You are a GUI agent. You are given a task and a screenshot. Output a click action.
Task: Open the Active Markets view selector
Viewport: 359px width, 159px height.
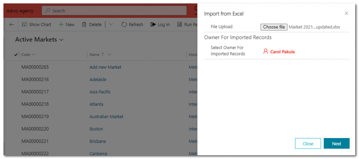(39, 40)
